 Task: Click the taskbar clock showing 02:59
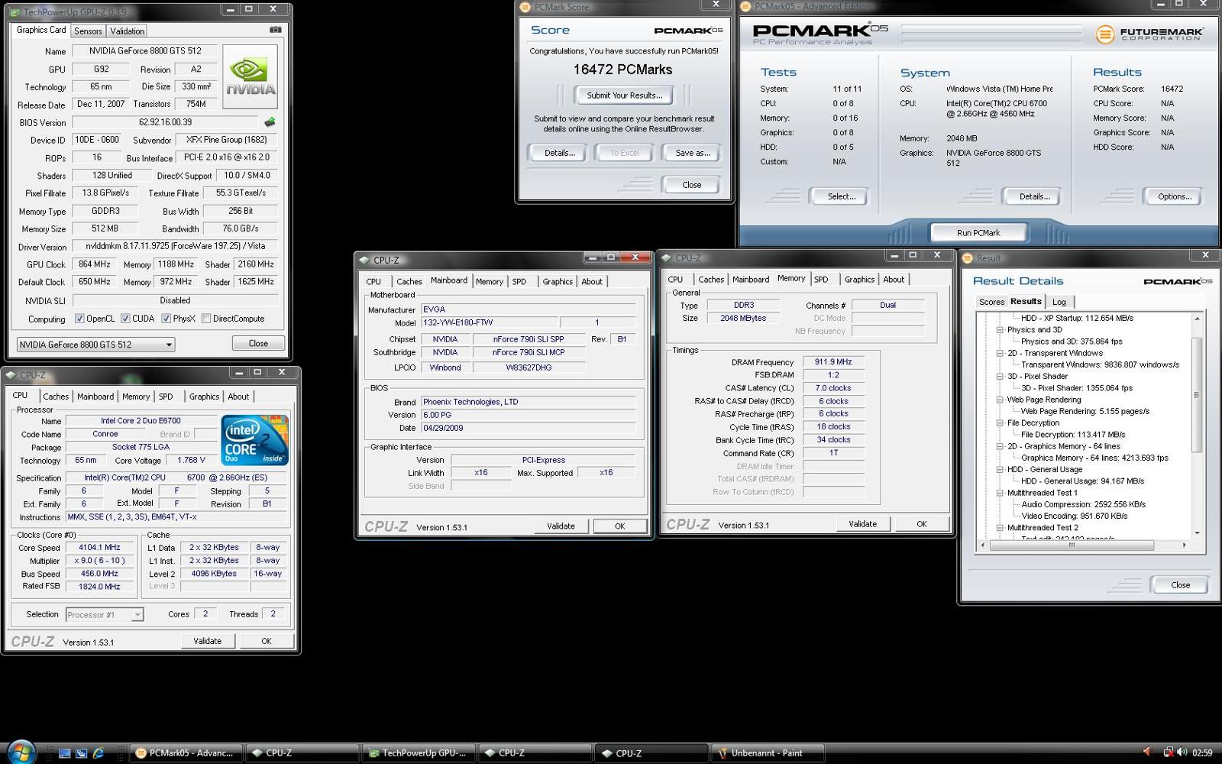tap(1202, 753)
